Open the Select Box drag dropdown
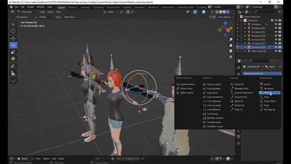Viewport: 291px width, 164px height. point(70,17)
